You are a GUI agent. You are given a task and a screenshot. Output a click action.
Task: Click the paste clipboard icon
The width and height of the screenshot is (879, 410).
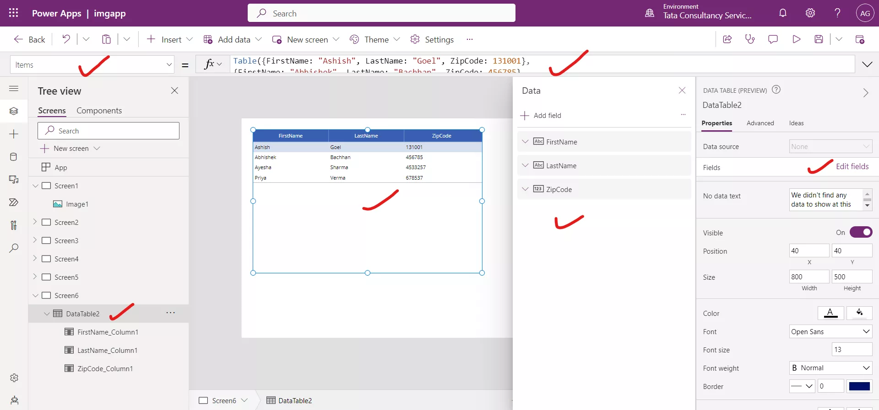tap(106, 39)
